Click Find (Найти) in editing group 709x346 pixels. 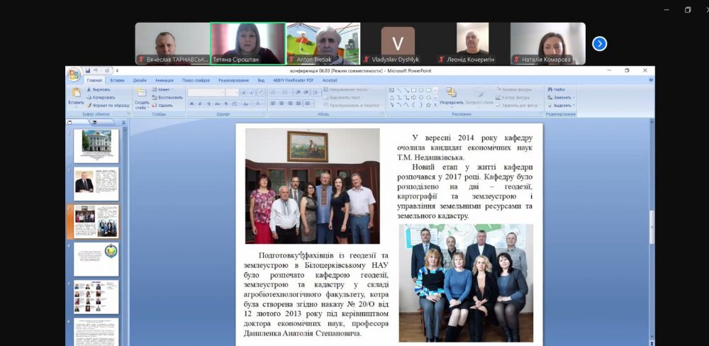559,90
